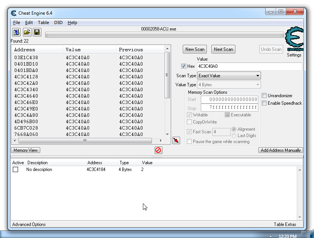
Task: Open the D3D menu
Action: pos(58,23)
